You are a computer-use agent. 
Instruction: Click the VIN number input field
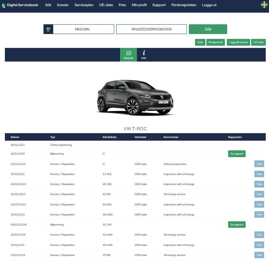(151, 29)
